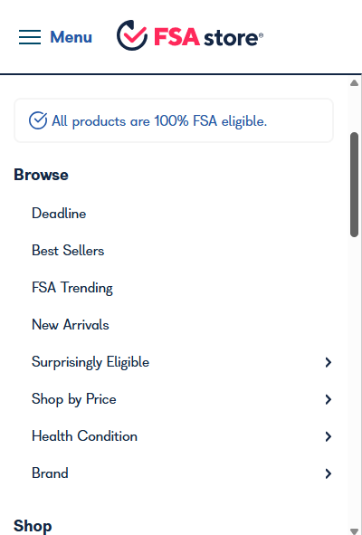Click the vertical scrollbar thumb

(x=354, y=185)
